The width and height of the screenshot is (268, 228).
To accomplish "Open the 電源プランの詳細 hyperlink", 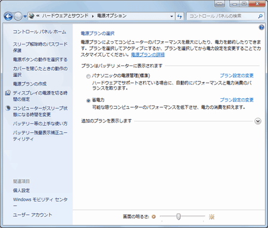I will [148, 55].
